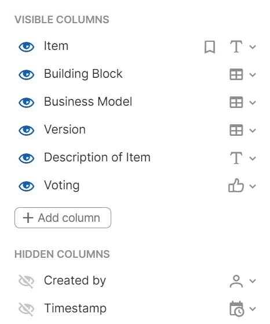The width and height of the screenshot is (270, 324).
Task: Click the table icon for Building Block
Action: click(236, 74)
